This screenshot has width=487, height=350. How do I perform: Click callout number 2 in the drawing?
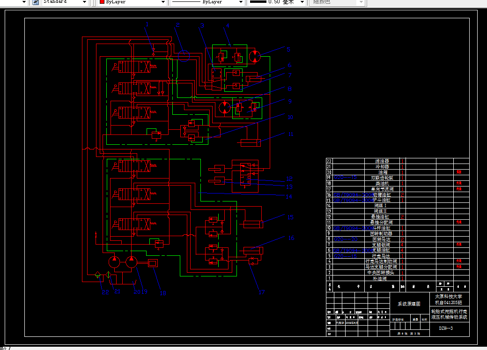(x=177, y=25)
